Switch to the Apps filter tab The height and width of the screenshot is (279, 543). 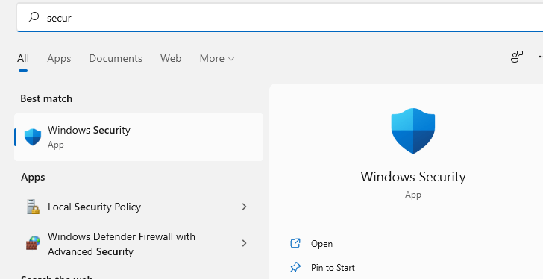pyautogui.click(x=59, y=58)
